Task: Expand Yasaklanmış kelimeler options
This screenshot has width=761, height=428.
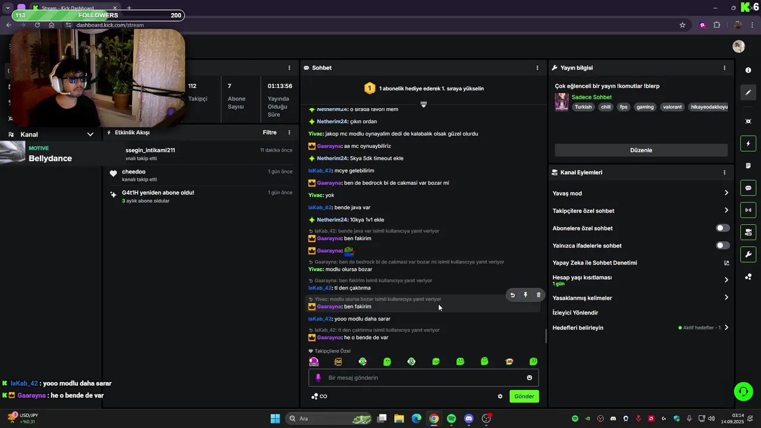Action: pyautogui.click(x=726, y=298)
